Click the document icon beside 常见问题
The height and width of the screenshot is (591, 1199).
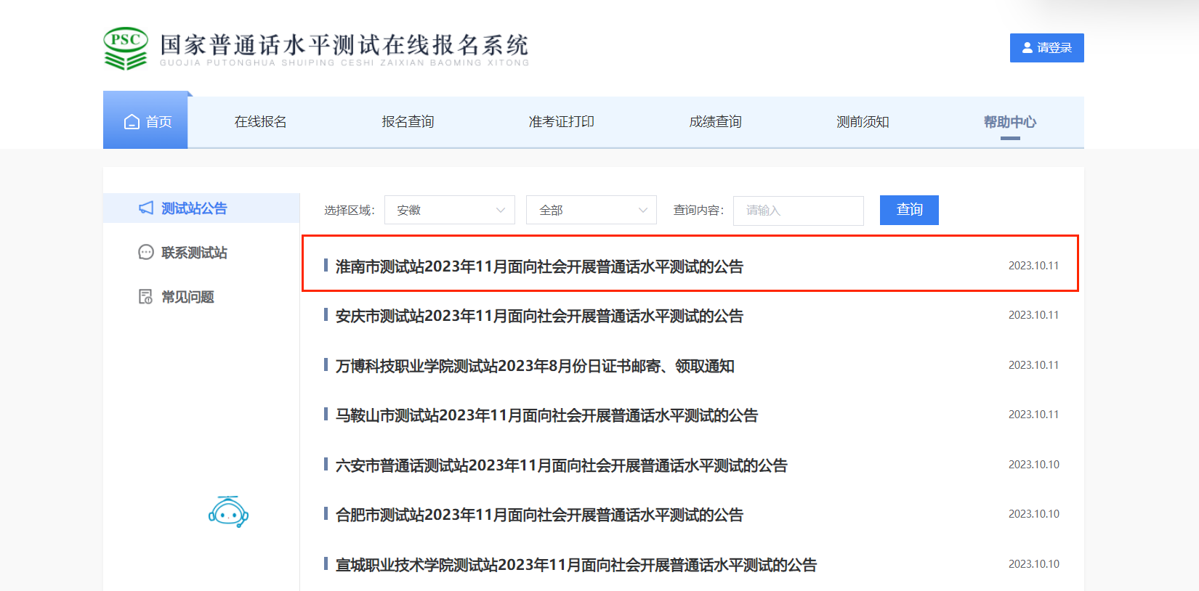(146, 297)
